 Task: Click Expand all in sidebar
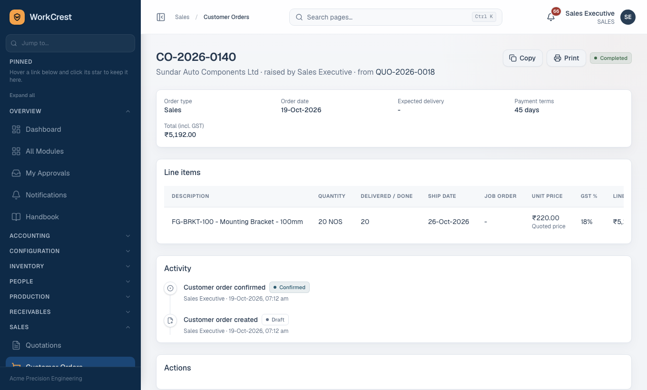[x=22, y=95]
